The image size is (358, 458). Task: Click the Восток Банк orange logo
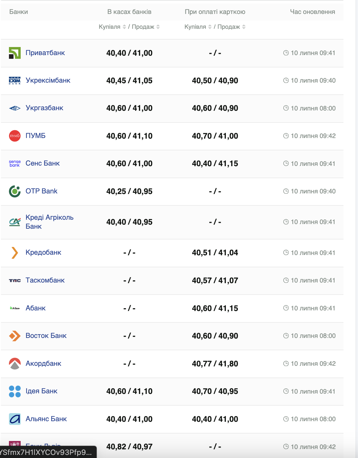tap(15, 336)
